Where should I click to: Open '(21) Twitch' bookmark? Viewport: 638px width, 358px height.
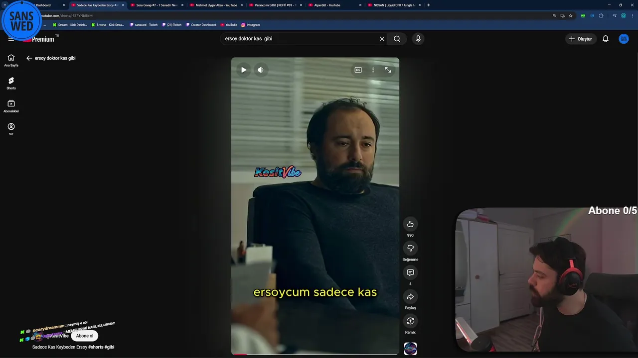[x=172, y=24]
